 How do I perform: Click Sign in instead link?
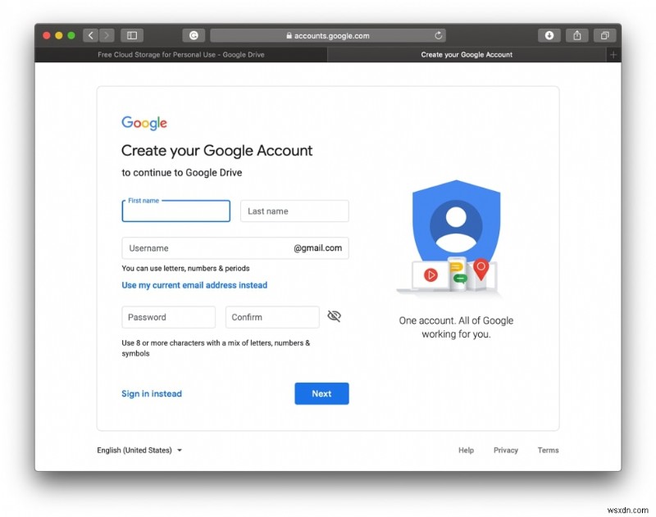(152, 393)
